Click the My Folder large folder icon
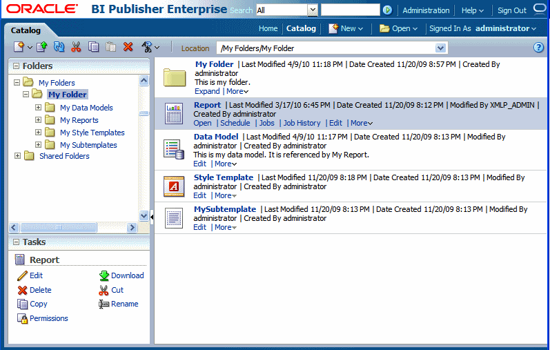This screenshot has height=350, width=550. [175, 77]
